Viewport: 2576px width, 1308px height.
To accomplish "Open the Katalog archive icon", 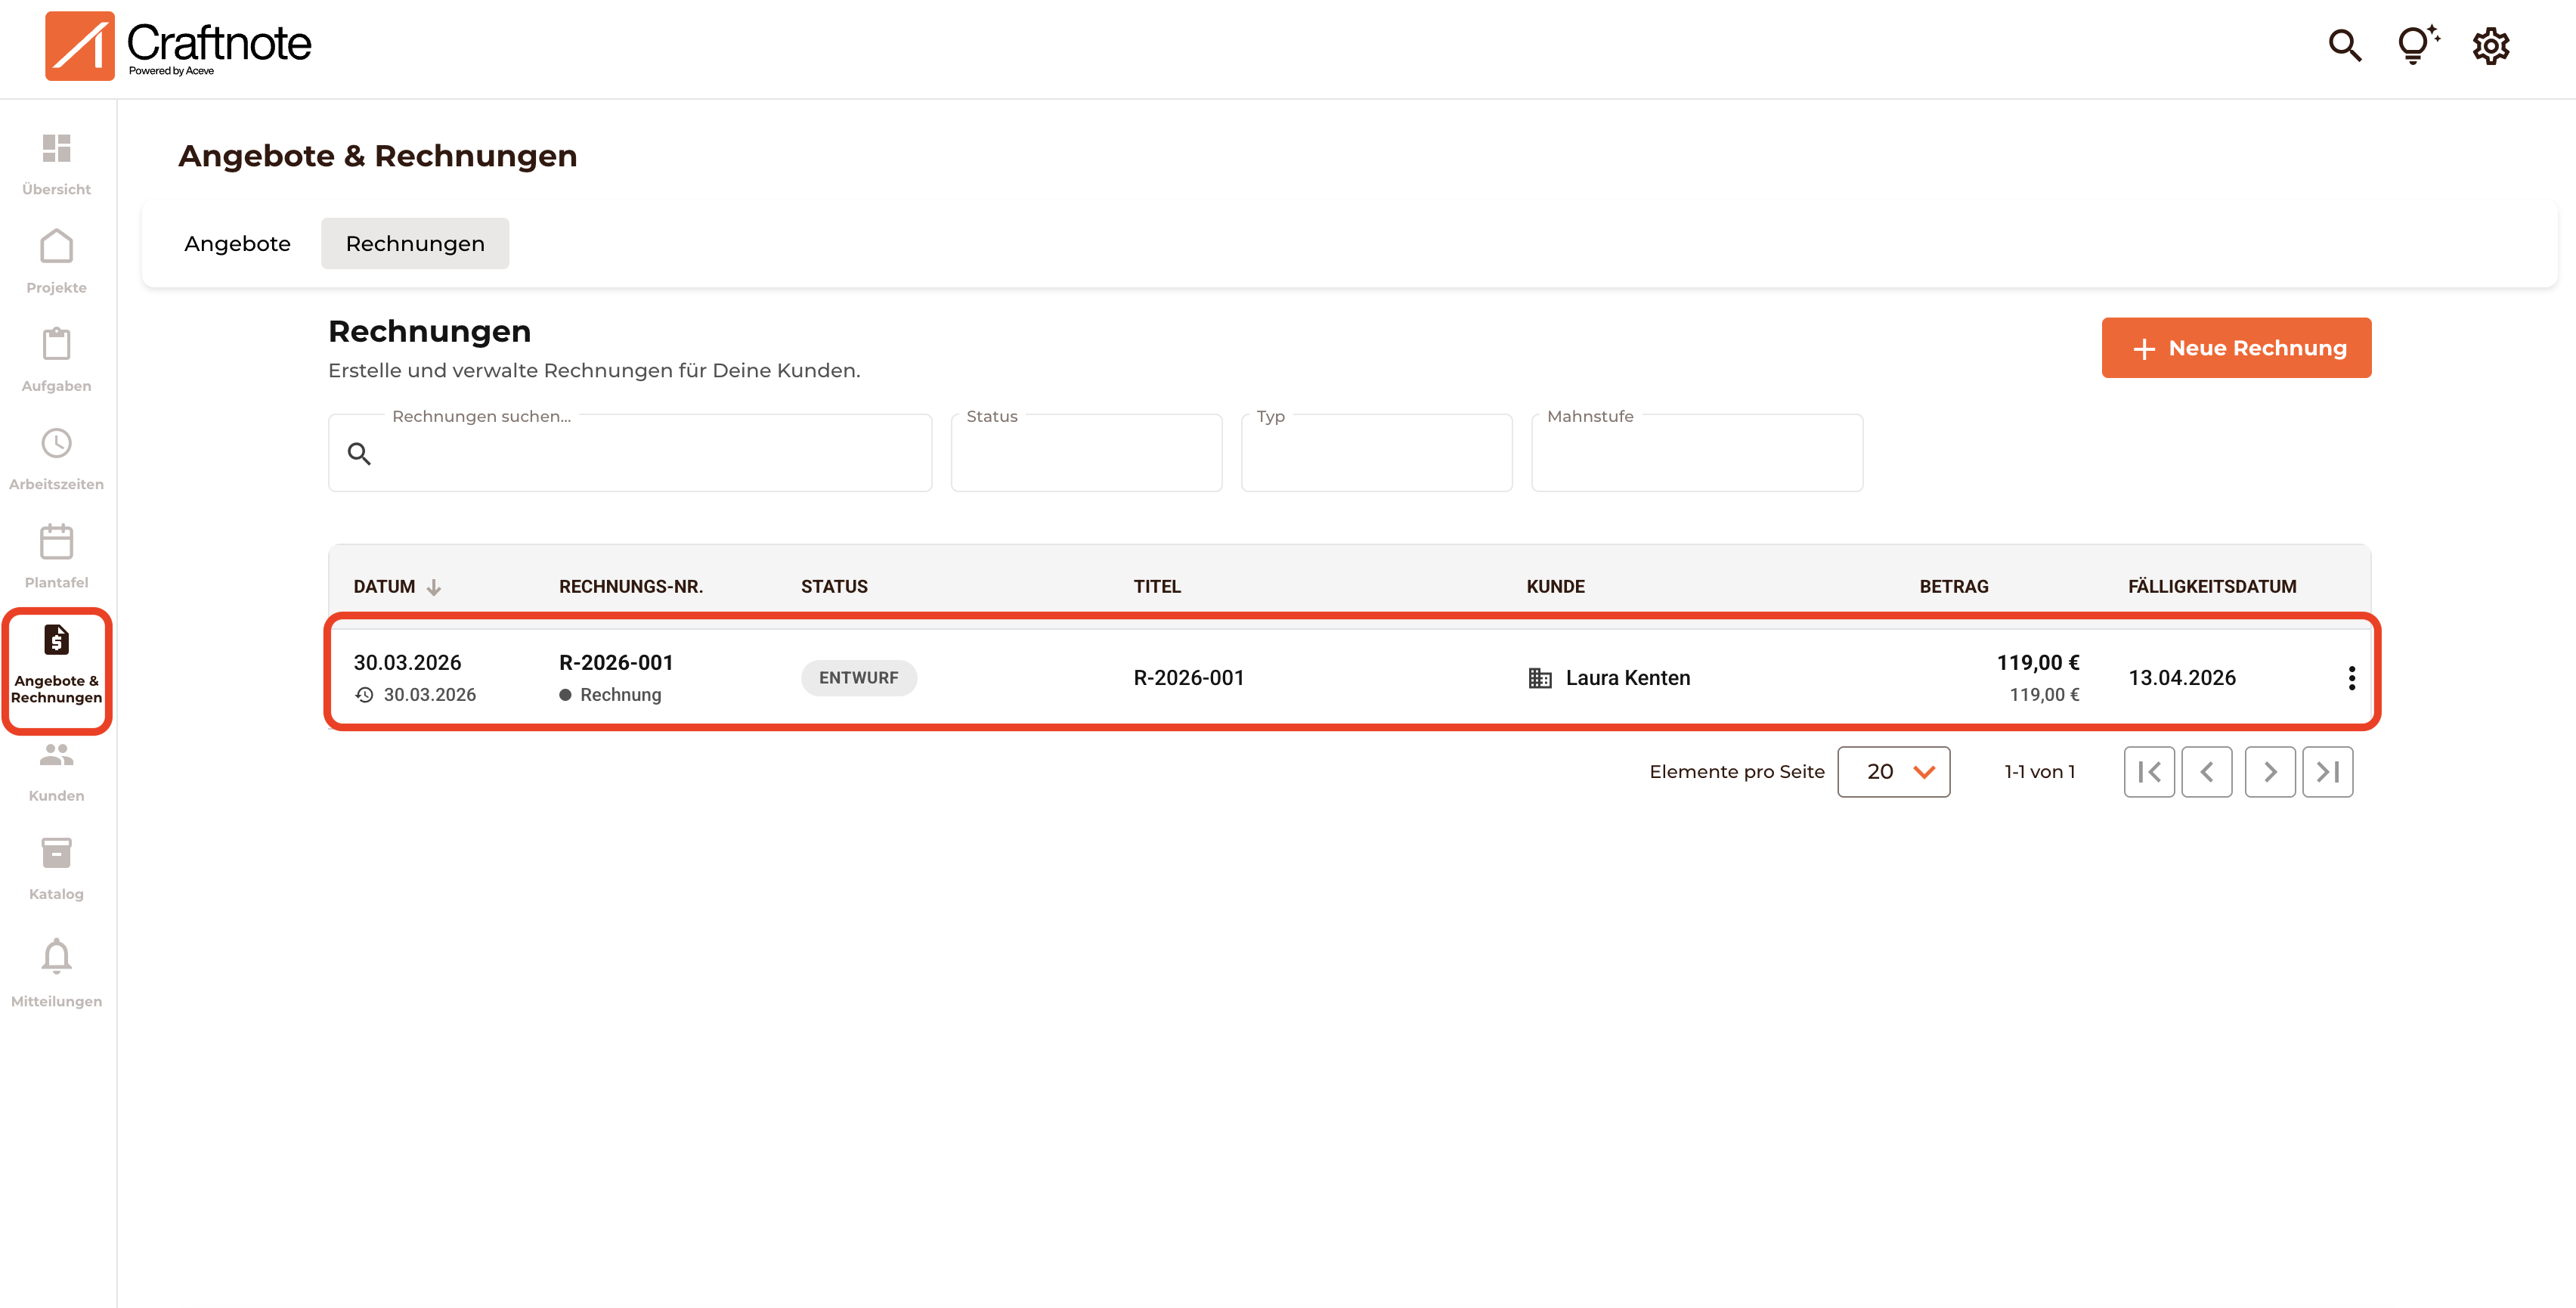I will [56, 854].
